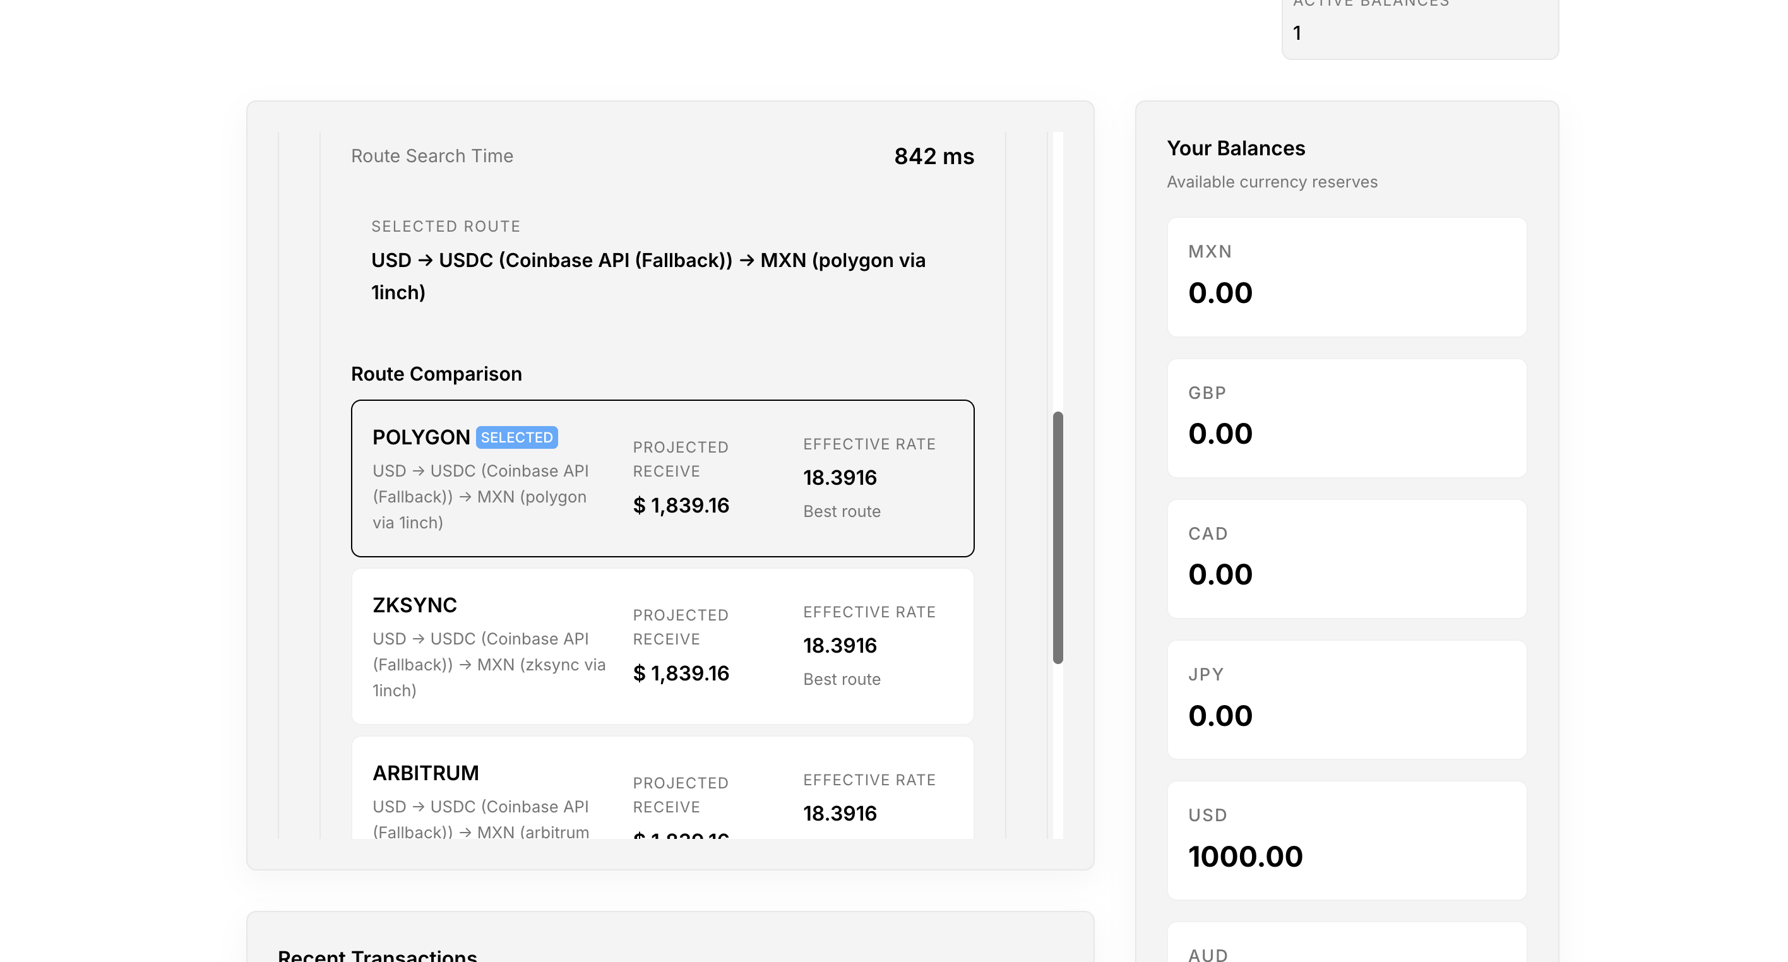Open the JPY balance card

[x=1347, y=699]
